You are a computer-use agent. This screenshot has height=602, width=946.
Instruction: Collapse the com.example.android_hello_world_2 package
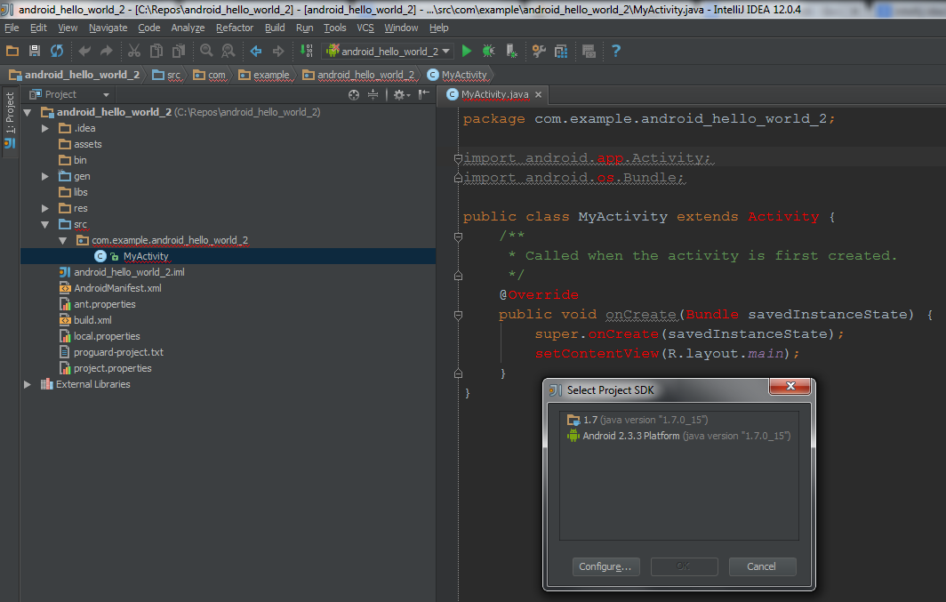tap(63, 240)
